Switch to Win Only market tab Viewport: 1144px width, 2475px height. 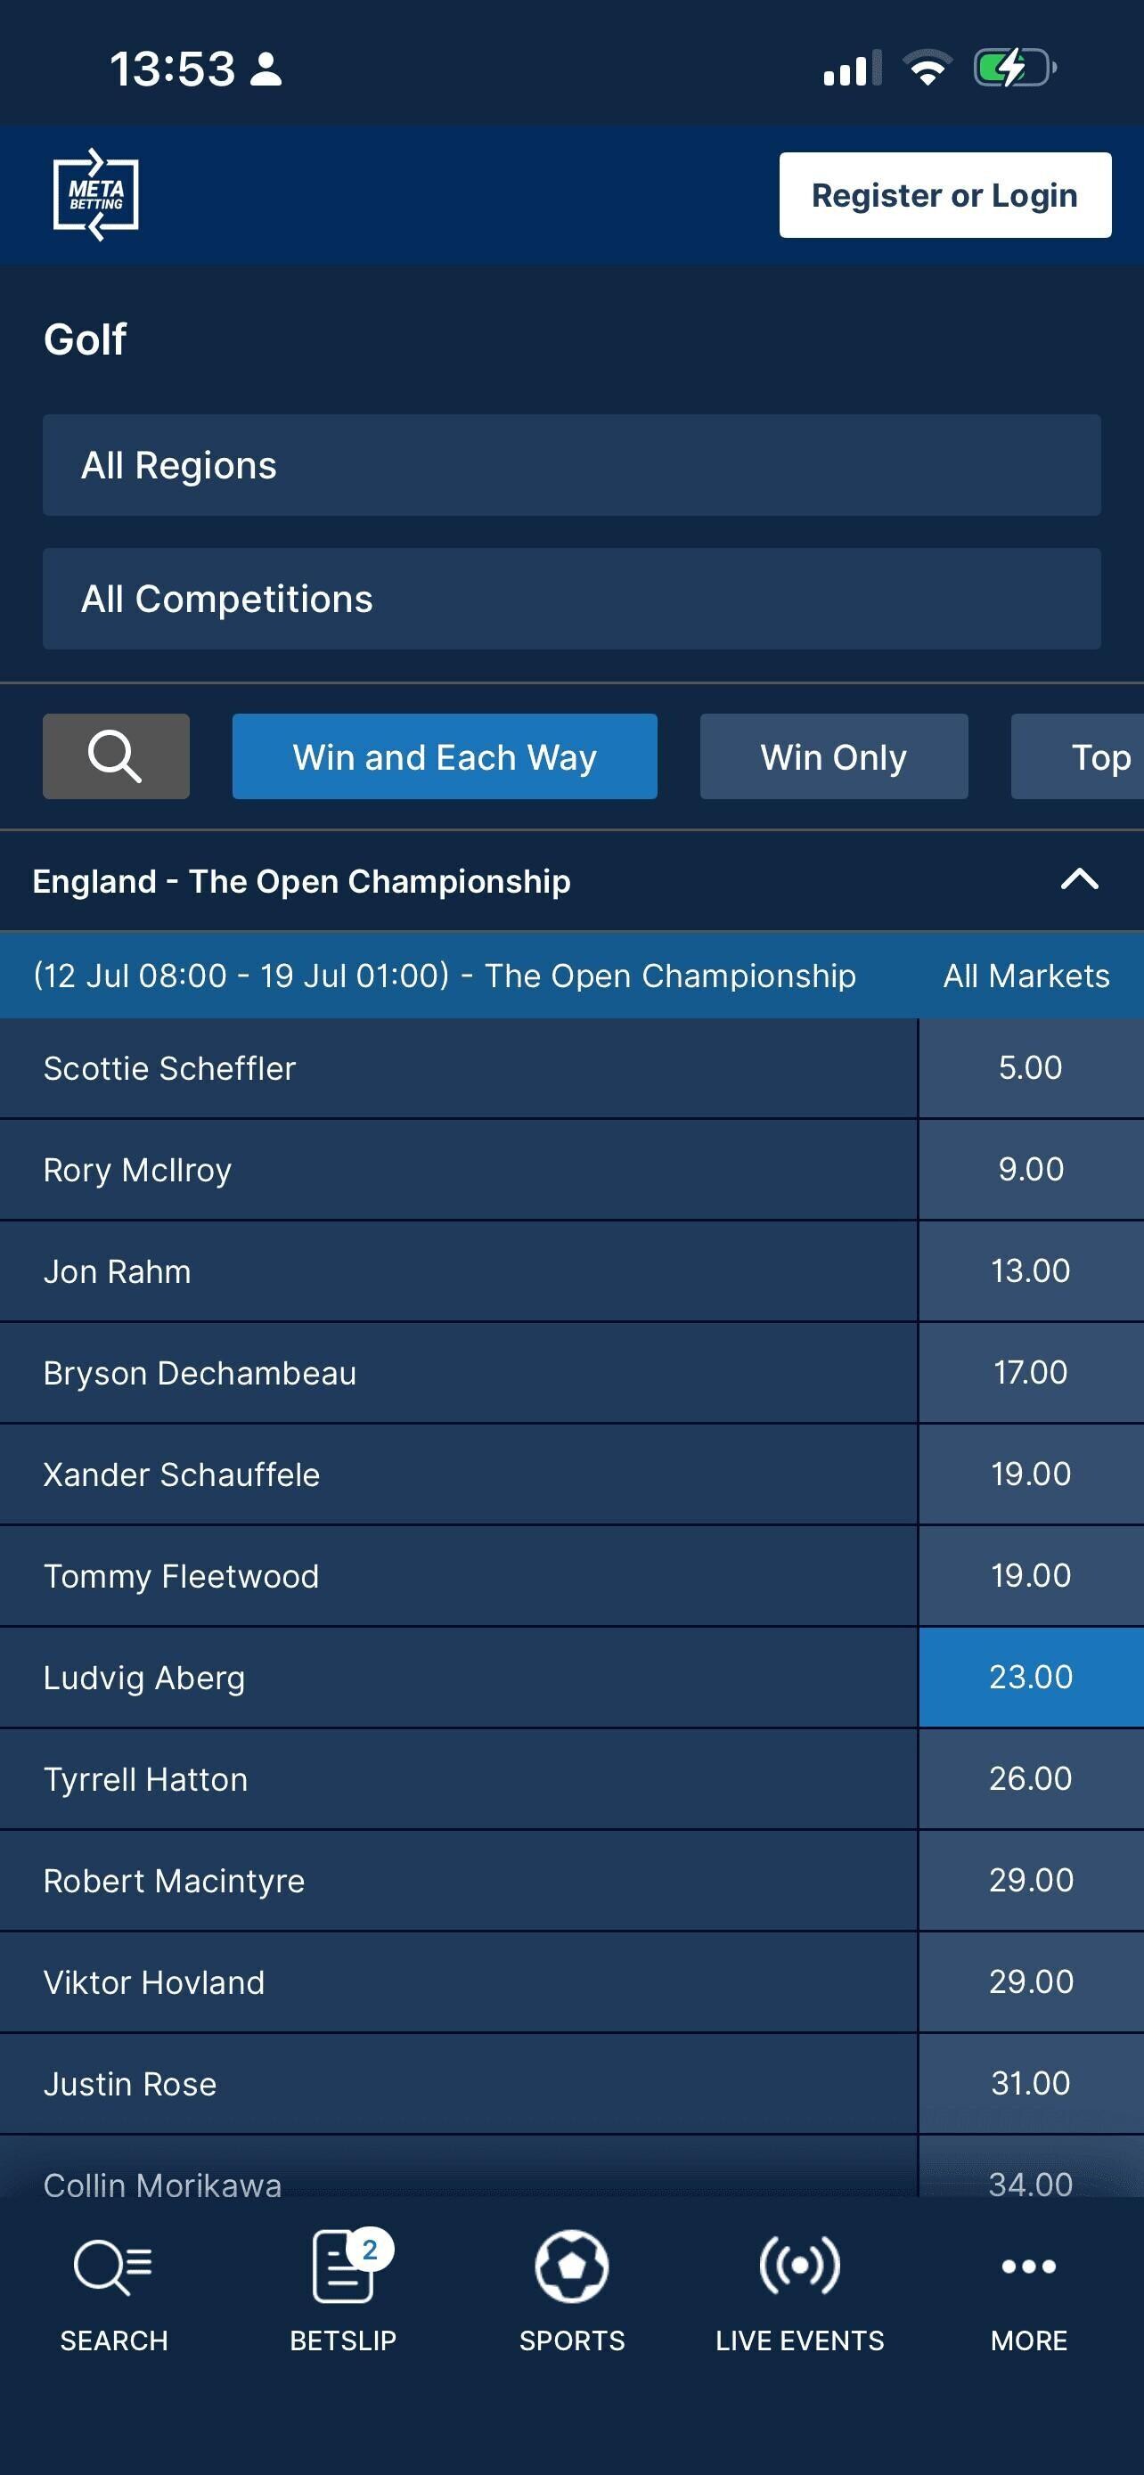coord(834,756)
